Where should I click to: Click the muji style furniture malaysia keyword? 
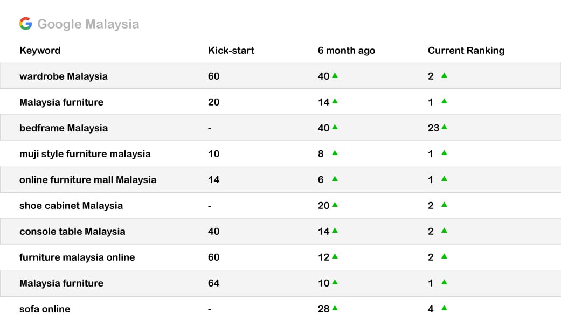(x=85, y=153)
